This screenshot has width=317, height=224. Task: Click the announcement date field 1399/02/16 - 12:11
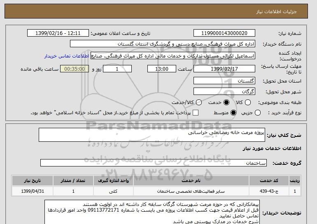58,33
